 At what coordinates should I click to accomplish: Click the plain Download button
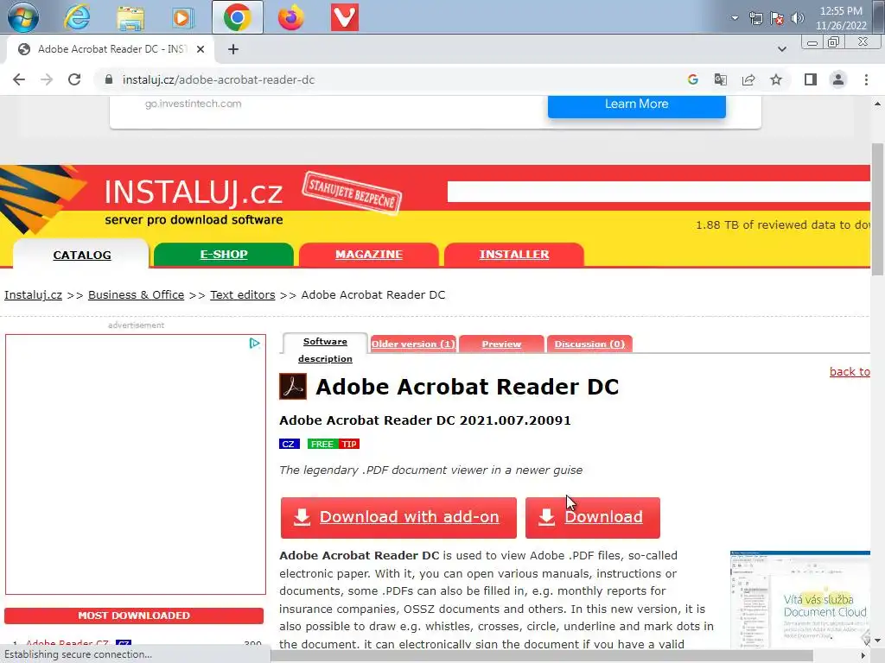click(593, 518)
